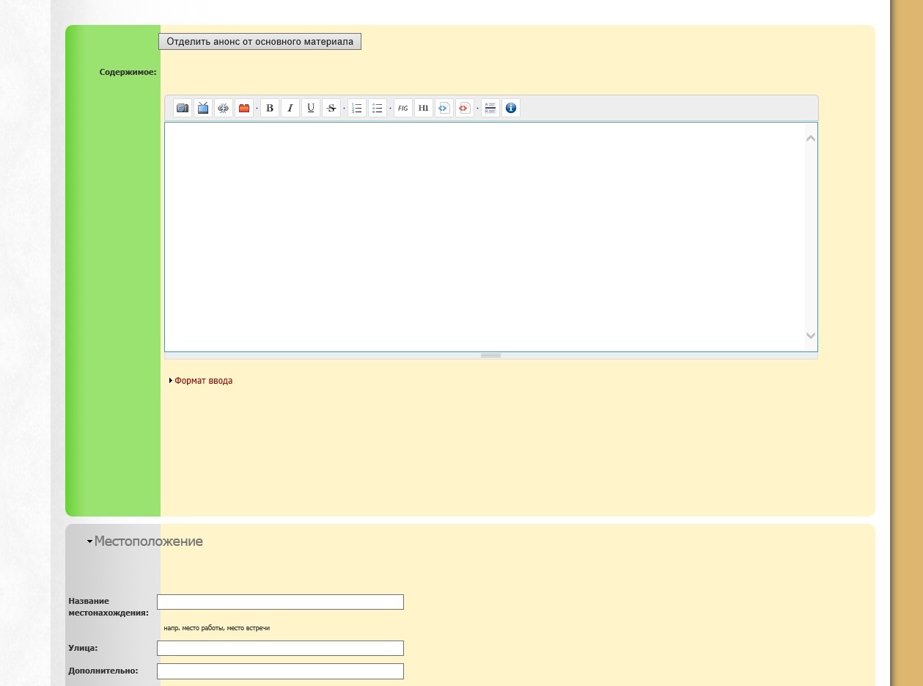The width and height of the screenshot is (923, 686).
Task: Click the red brick block icon
Action: [x=244, y=108]
